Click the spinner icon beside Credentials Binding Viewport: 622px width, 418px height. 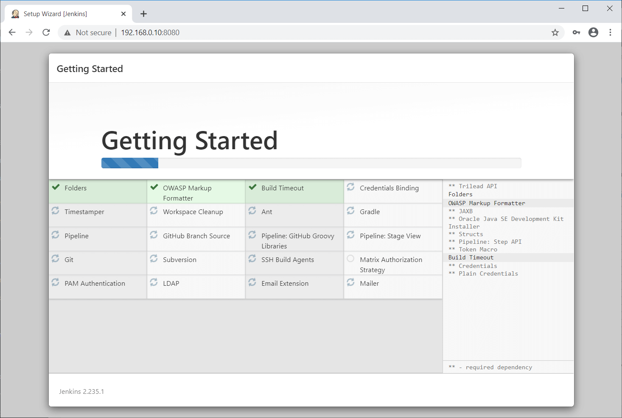(x=350, y=187)
